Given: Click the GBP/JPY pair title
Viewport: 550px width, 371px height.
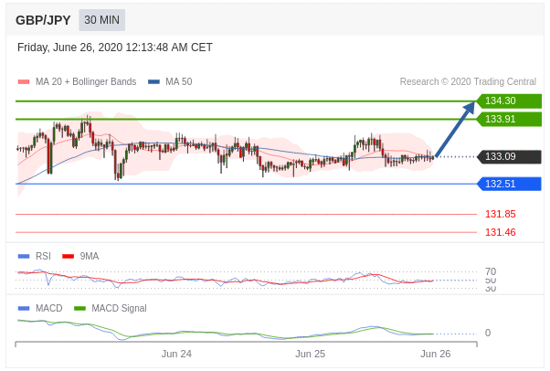Looking at the screenshot, I should pos(43,20).
